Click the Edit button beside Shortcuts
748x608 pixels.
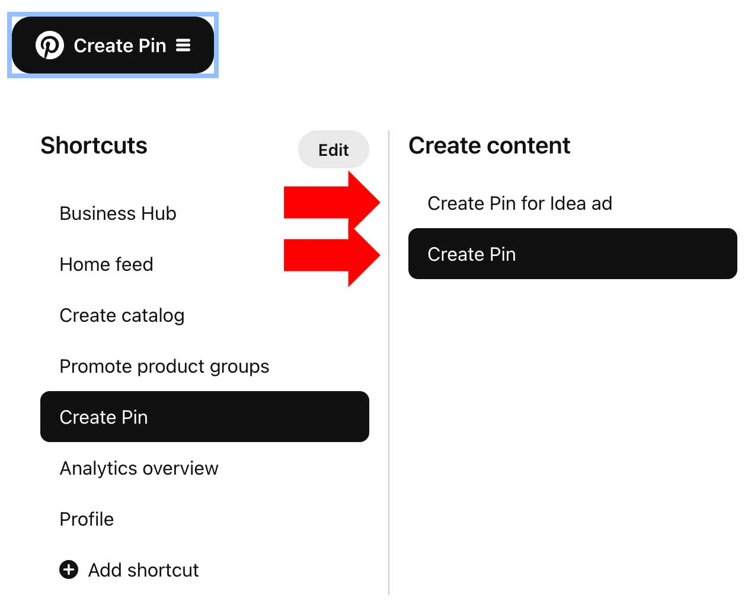333,149
